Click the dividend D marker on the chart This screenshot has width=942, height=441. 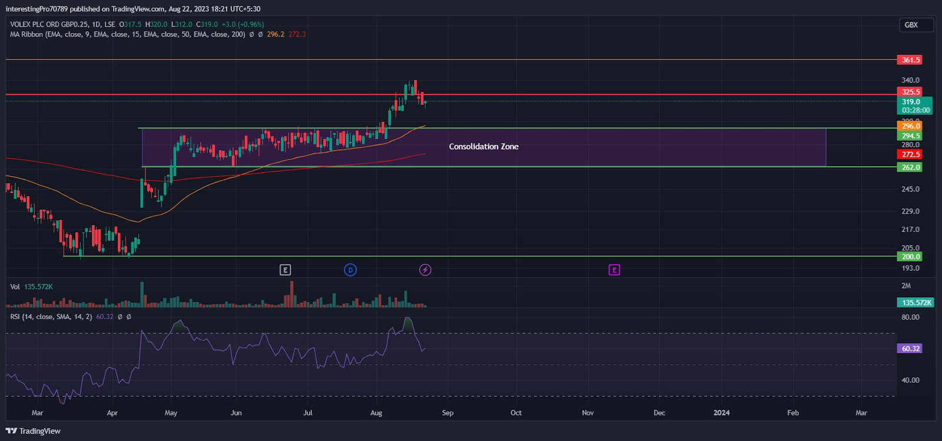click(350, 270)
